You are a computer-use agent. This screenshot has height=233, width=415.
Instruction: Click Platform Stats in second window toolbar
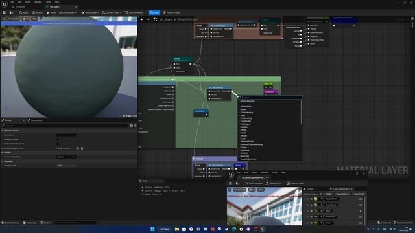[x=295, y=183]
